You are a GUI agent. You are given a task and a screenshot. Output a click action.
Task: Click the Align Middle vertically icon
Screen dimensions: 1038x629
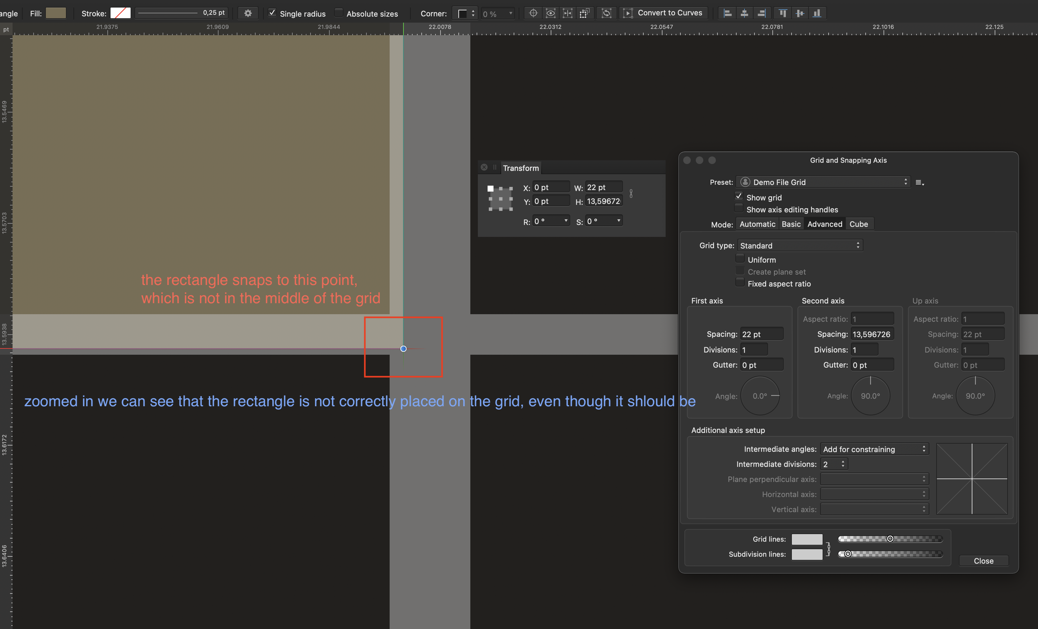tap(800, 13)
